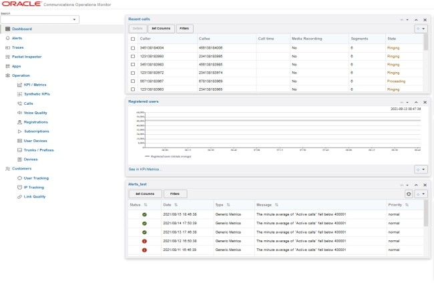The height and width of the screenshot is (289, 434).
Task: Click the Traces sidebar icon
Action: pos(8,47)
